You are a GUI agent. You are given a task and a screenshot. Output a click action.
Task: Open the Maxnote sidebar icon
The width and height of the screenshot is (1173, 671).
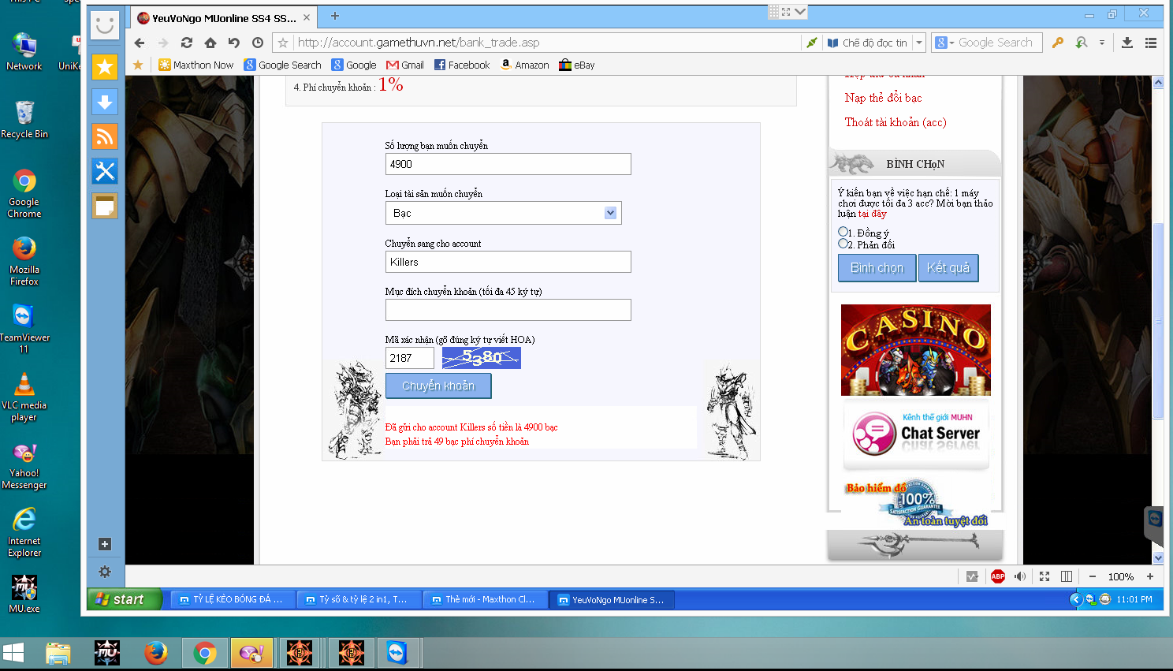click(x=105, y=206)
